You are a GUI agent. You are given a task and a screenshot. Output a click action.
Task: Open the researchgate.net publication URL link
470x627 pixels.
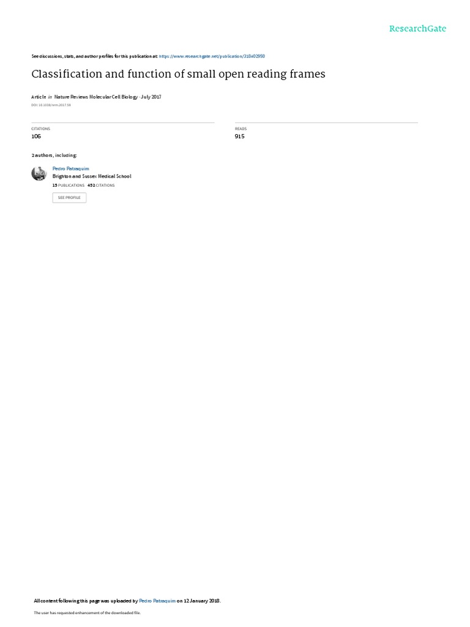point(212,56)
